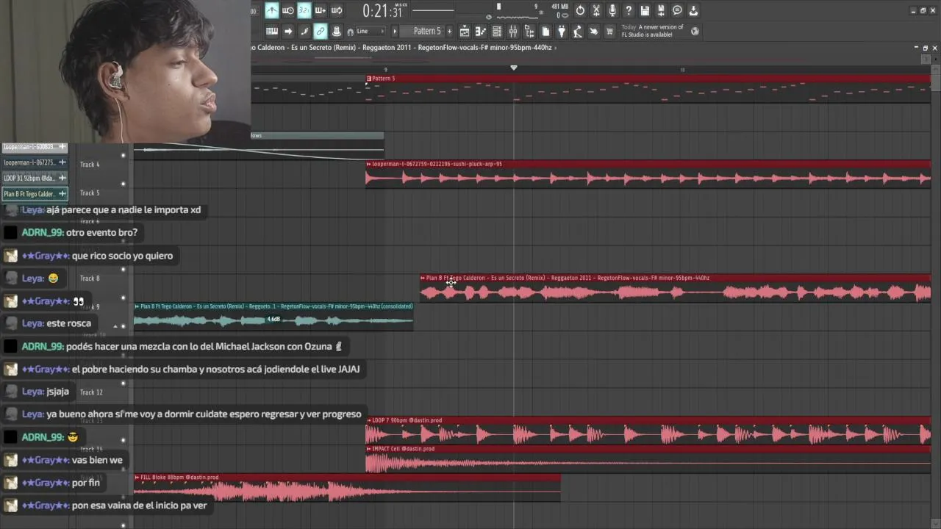Select LOOP 31 92bpm in the picker panel

coord(35,178)
